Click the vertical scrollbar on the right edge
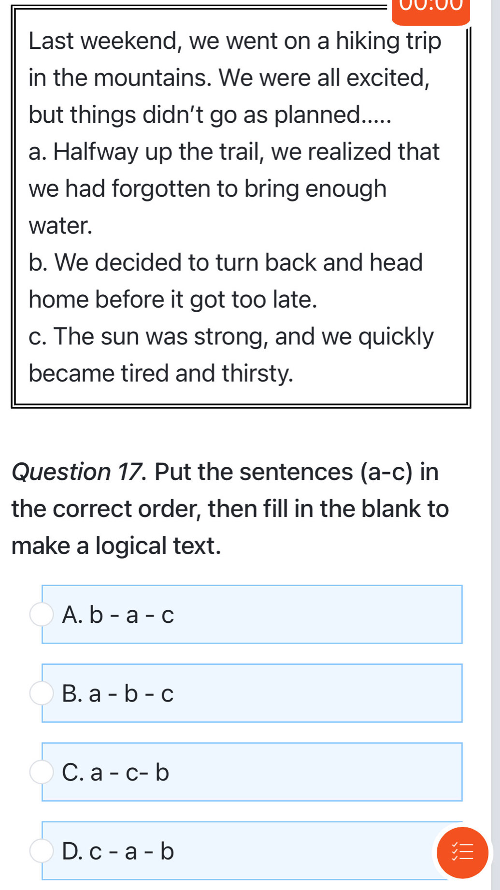This screenshot has width=500, height=890. click(x=495, y=435)
